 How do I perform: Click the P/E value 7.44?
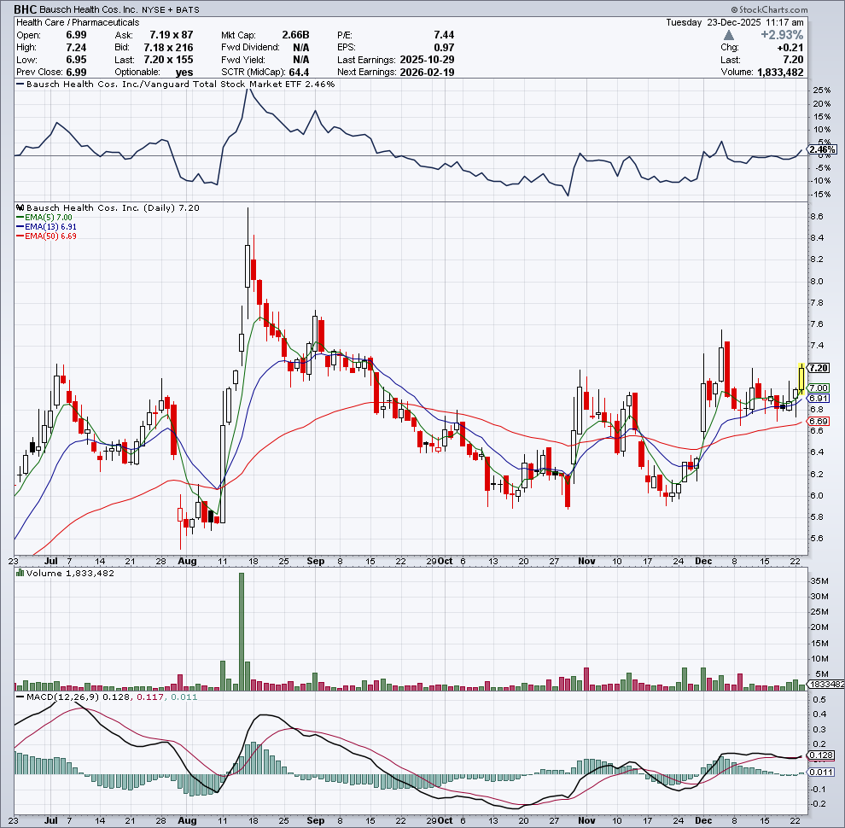coord(444,35)
